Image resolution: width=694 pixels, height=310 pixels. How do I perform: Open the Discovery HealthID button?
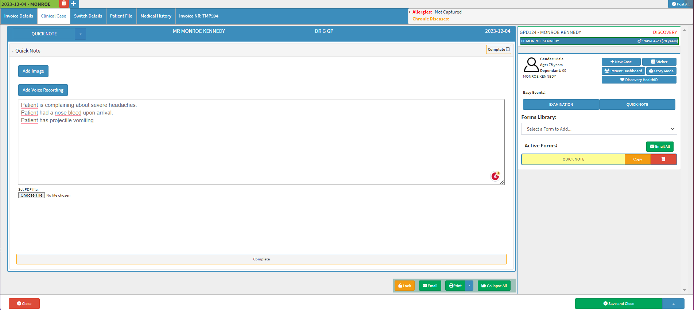pos(639,80)
